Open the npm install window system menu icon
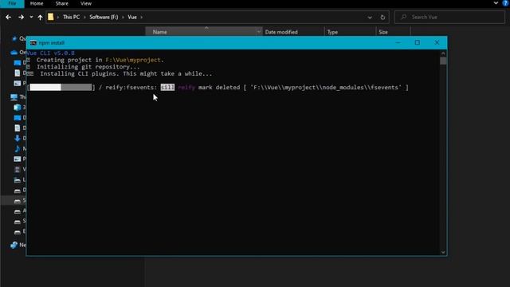Screen dimensions: 510x287 tap(33, 42)
